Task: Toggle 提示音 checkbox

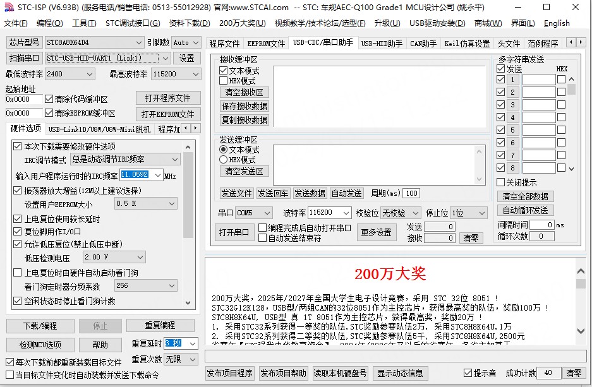Action: [468, 373]
